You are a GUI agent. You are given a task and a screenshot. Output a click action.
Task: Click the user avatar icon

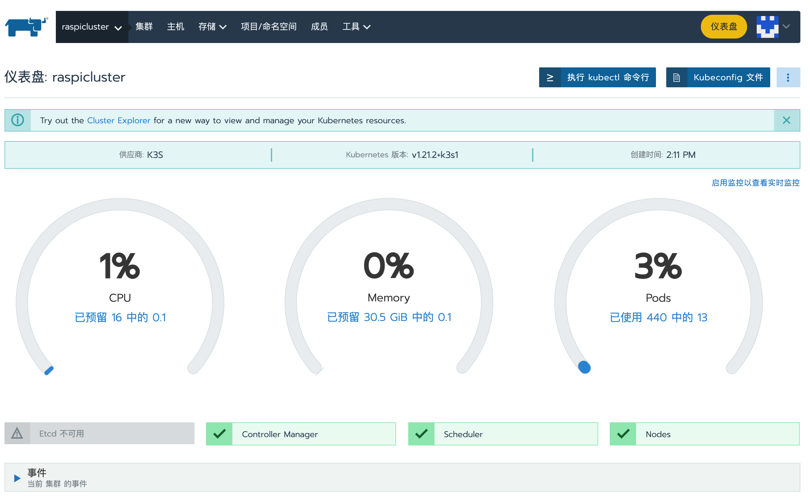pyautogui.click(x=767, y=27)
